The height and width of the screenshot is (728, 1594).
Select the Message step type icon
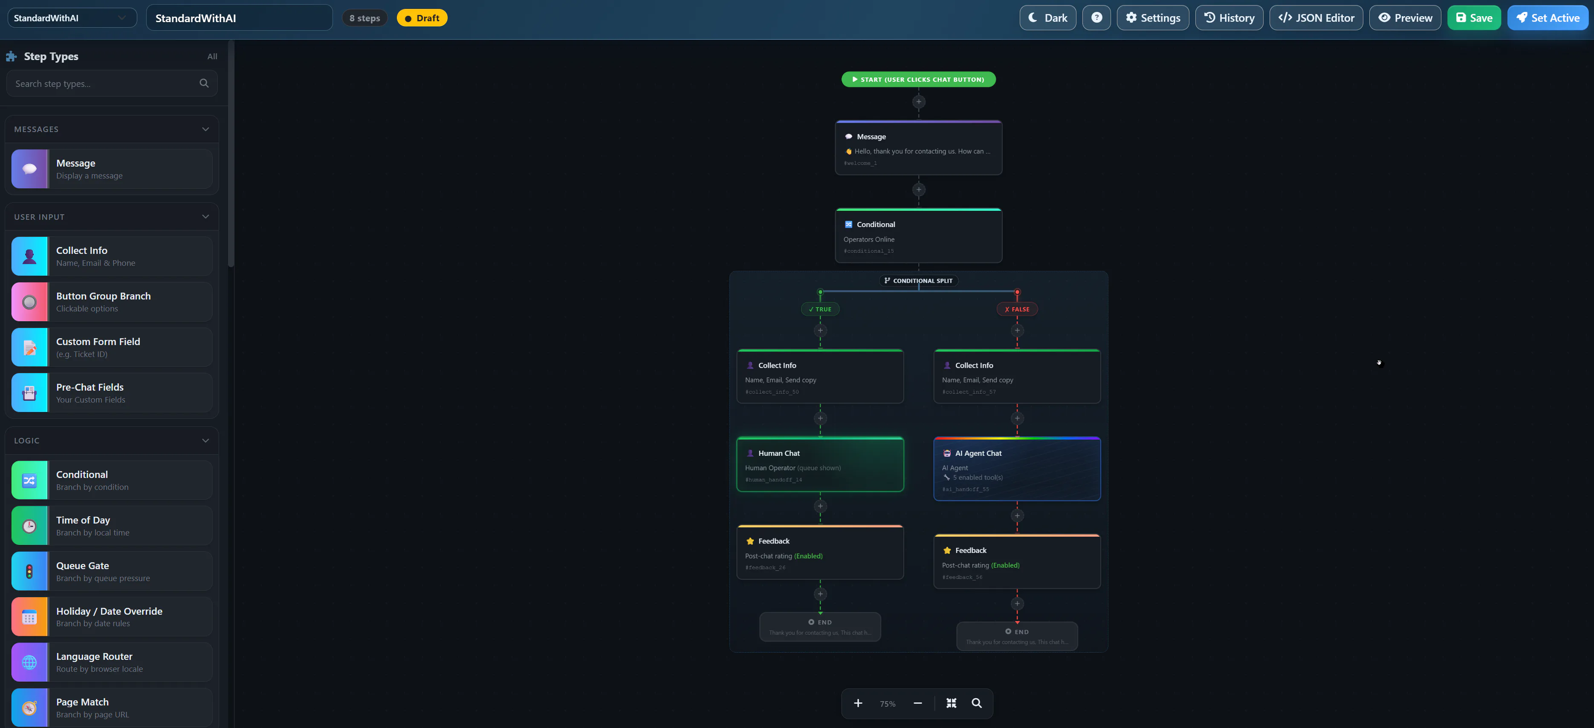(30, 169)
